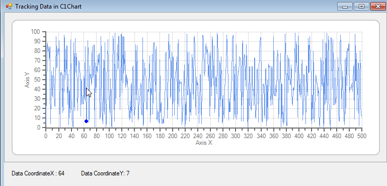Click the Axis X title
The width and height of the screenshot is (387, 186).
[x=204, y=143]
